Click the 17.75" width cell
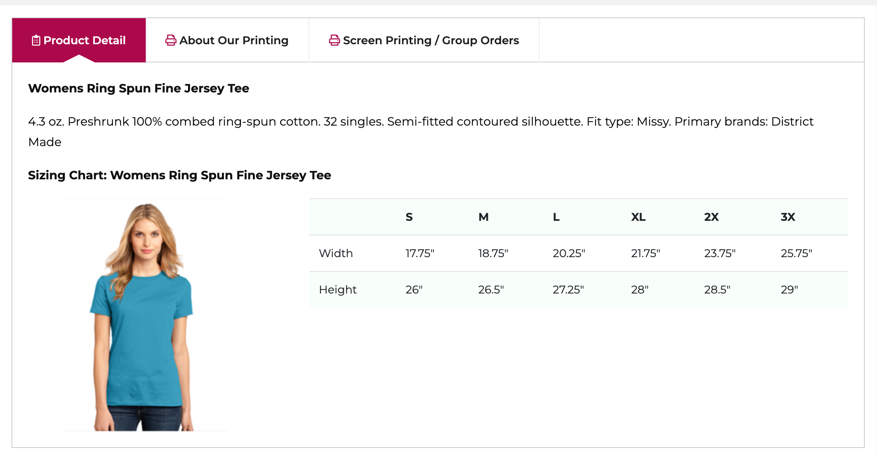 tap(420, 253)
